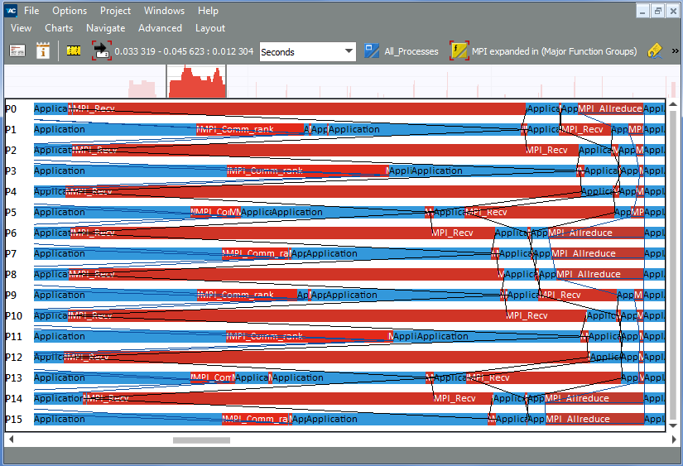The image size is (683, 466).
Task: Open the Advanced menu
Action: (x=160, y=28)
